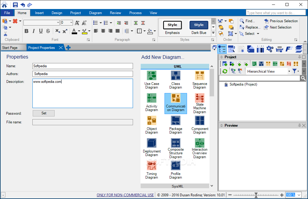The height and width of the screenshot is (199, 308).
Task: Switch to the Design ribbon tab
Action: coord(57,13)
